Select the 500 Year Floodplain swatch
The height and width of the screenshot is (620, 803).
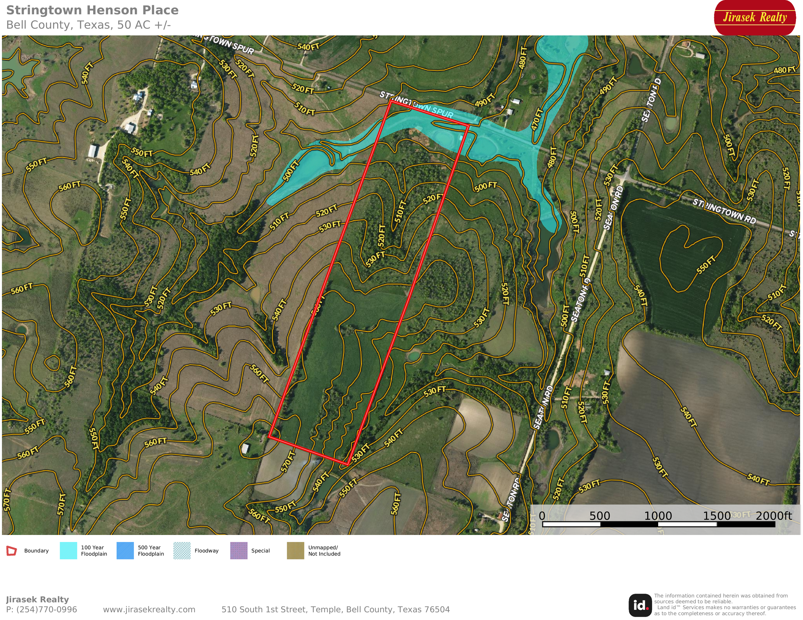(125, 551)
